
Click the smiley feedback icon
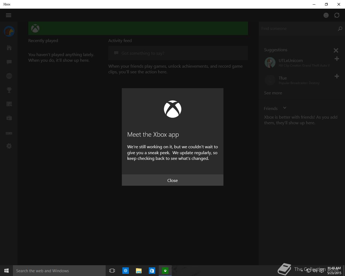pyautogui.click(x=326, y=15)
